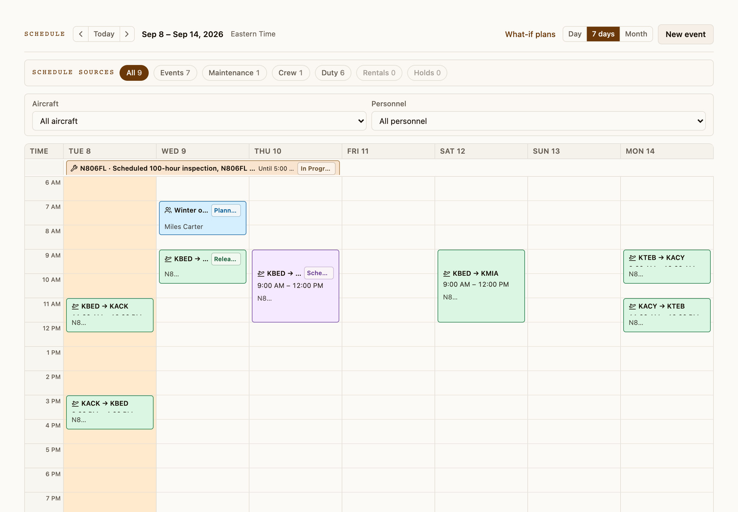
Task: Click plane icon on Wednesday KBED flight
Action: (x=168, y=259)
